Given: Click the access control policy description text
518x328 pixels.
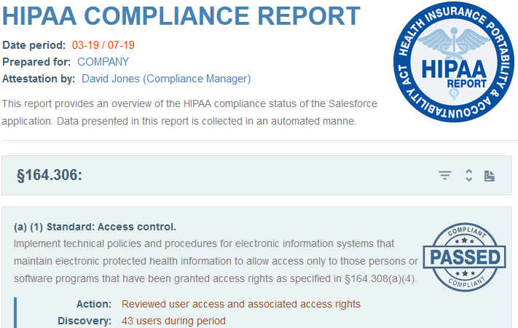Looking at the screenshot, I should [216, 261].
